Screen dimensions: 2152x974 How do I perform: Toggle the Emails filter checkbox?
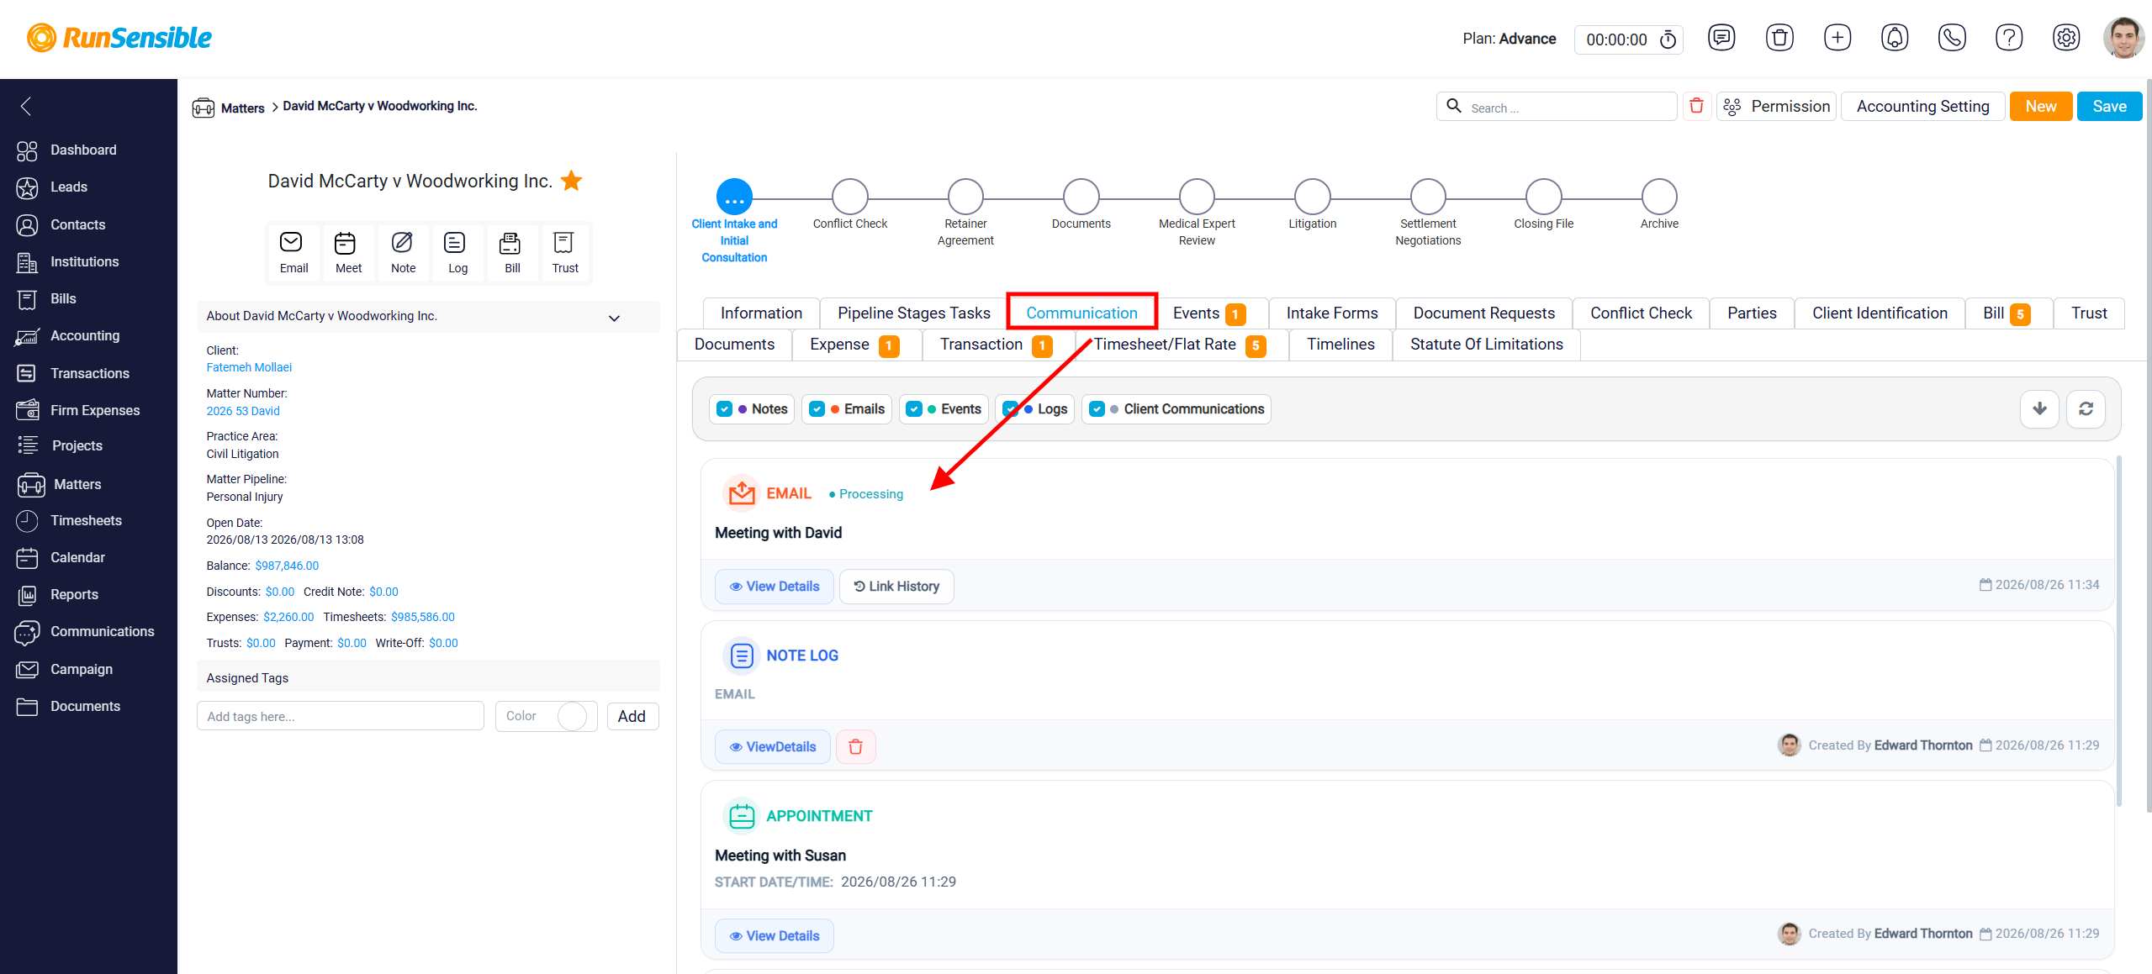(x=817, y=409)
